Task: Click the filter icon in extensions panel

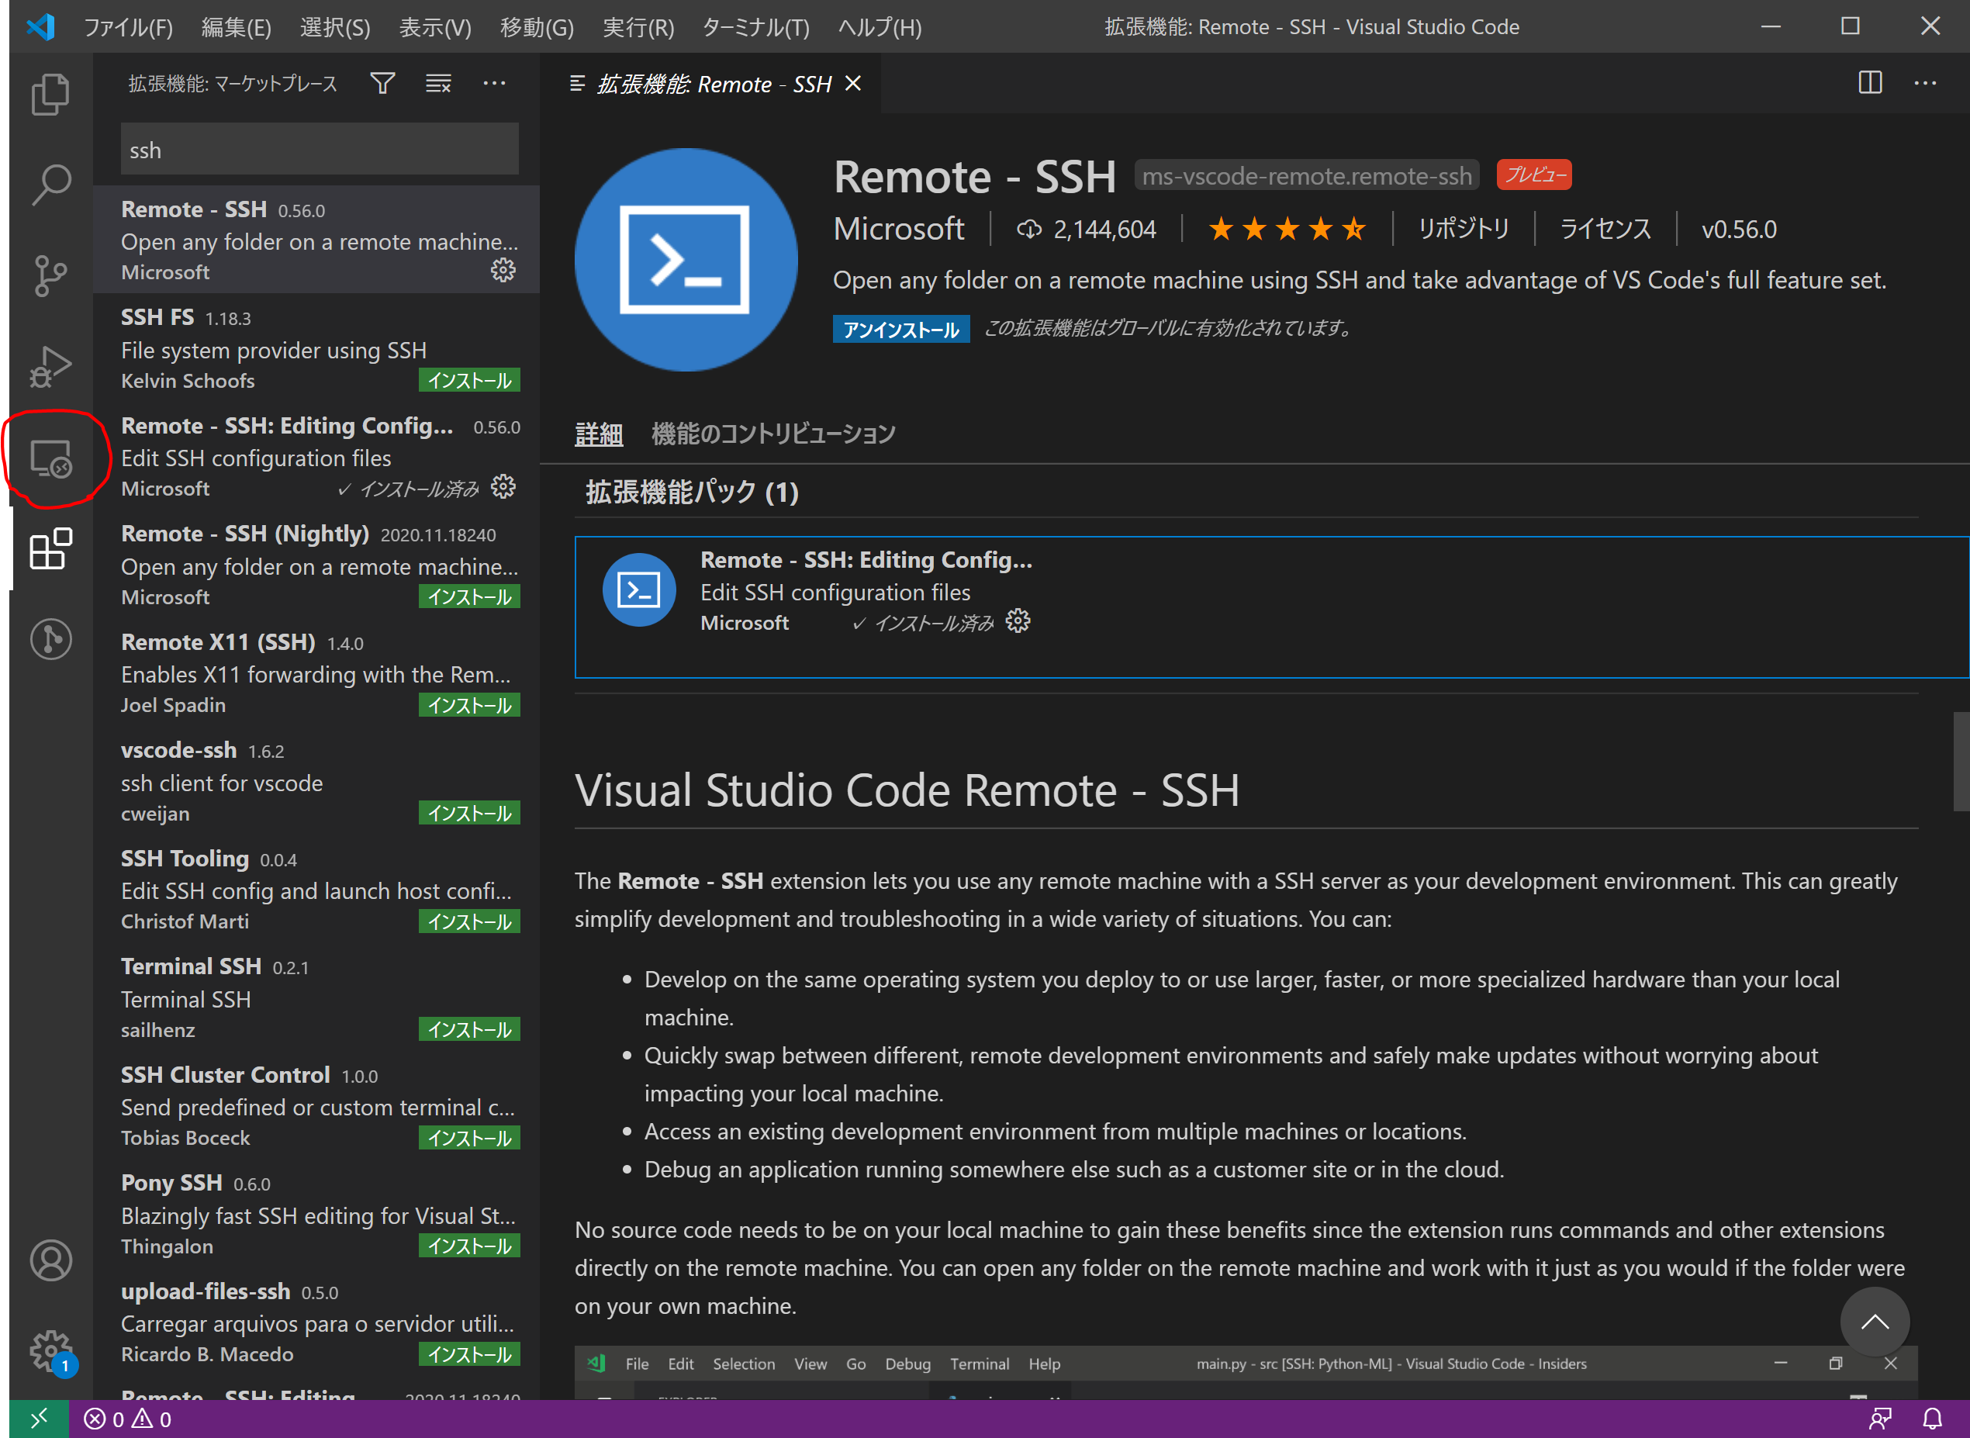Action: (382, 84)
